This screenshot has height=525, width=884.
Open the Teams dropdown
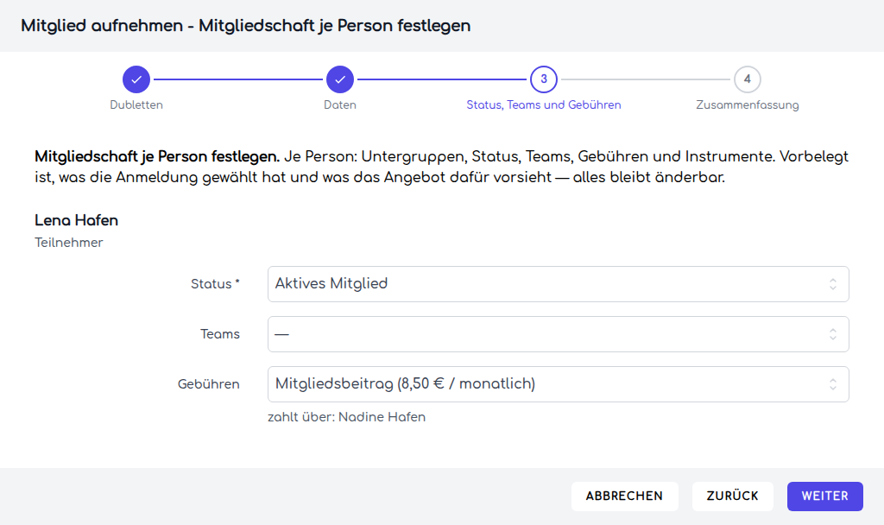[x=559, y=334]
